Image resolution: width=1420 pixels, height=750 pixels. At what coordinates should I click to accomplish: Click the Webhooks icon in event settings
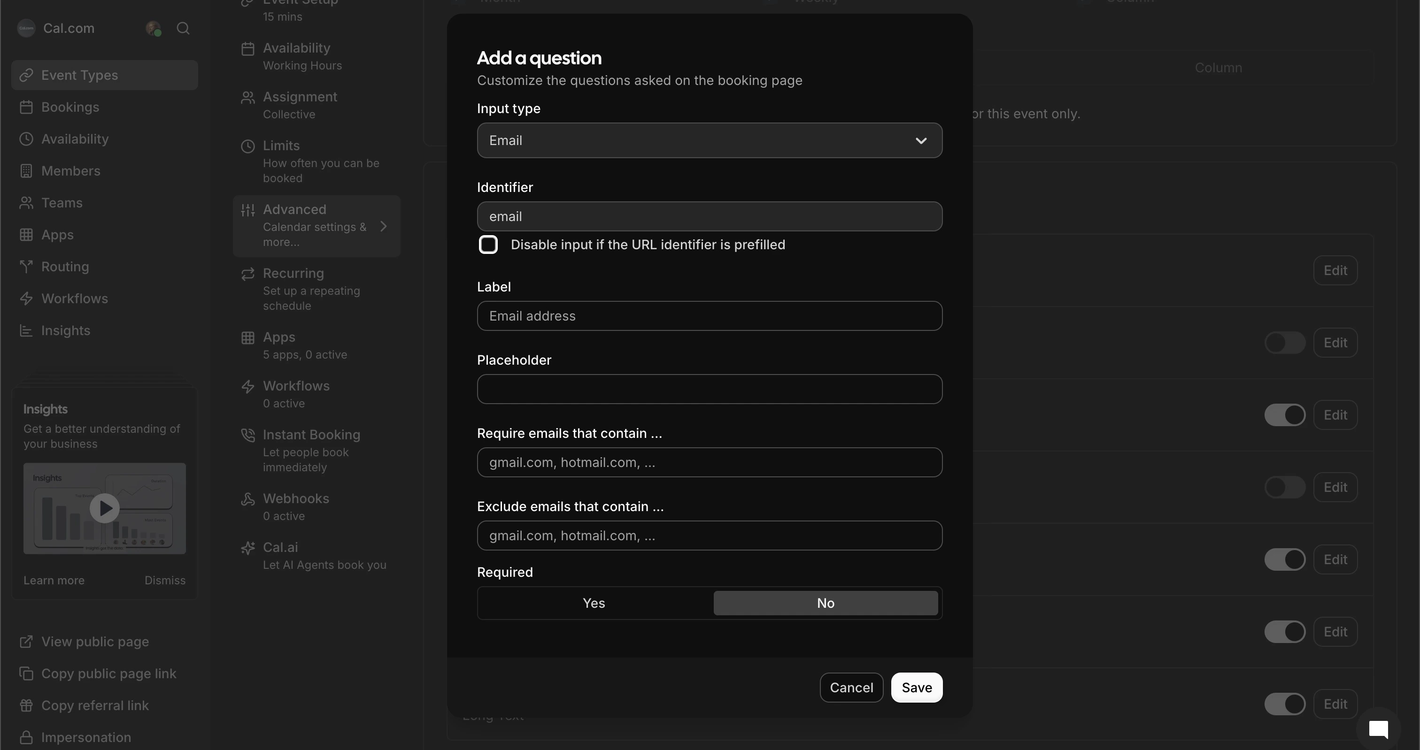click(248, 499)
